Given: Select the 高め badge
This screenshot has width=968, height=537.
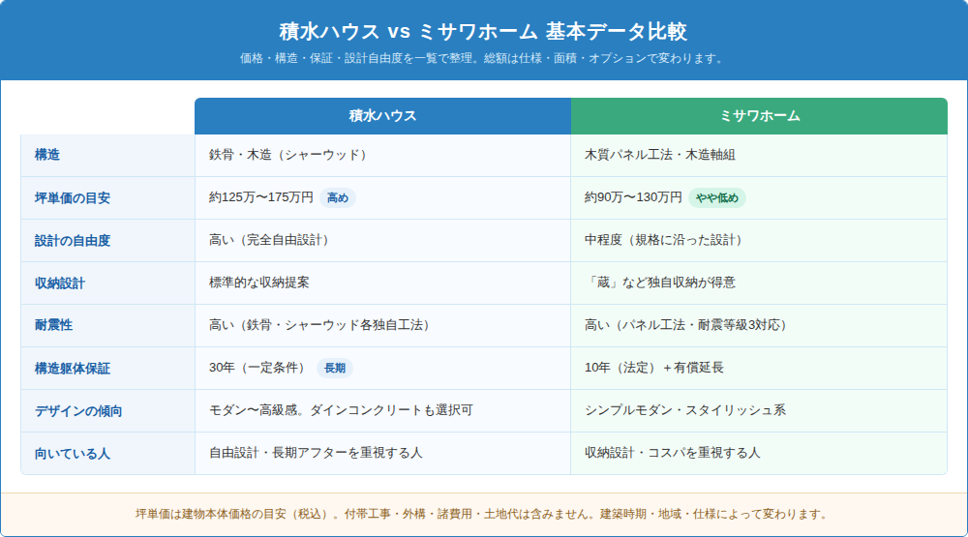Looking at the screenshot, I should point(338,198).
